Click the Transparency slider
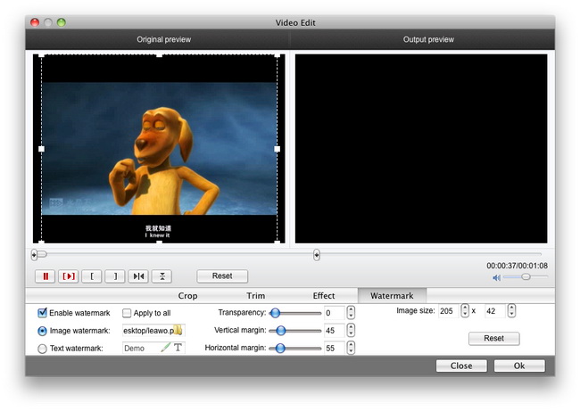This screenshot has height=411, width=580. click(295, 313)
